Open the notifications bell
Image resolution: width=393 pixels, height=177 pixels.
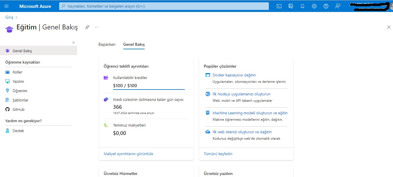tap(303, 6)
